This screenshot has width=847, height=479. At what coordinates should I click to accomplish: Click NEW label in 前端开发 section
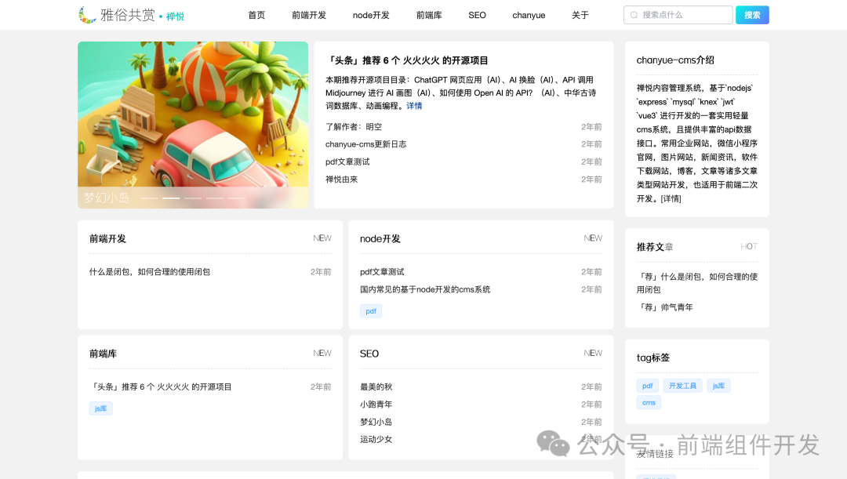[322, 238]
